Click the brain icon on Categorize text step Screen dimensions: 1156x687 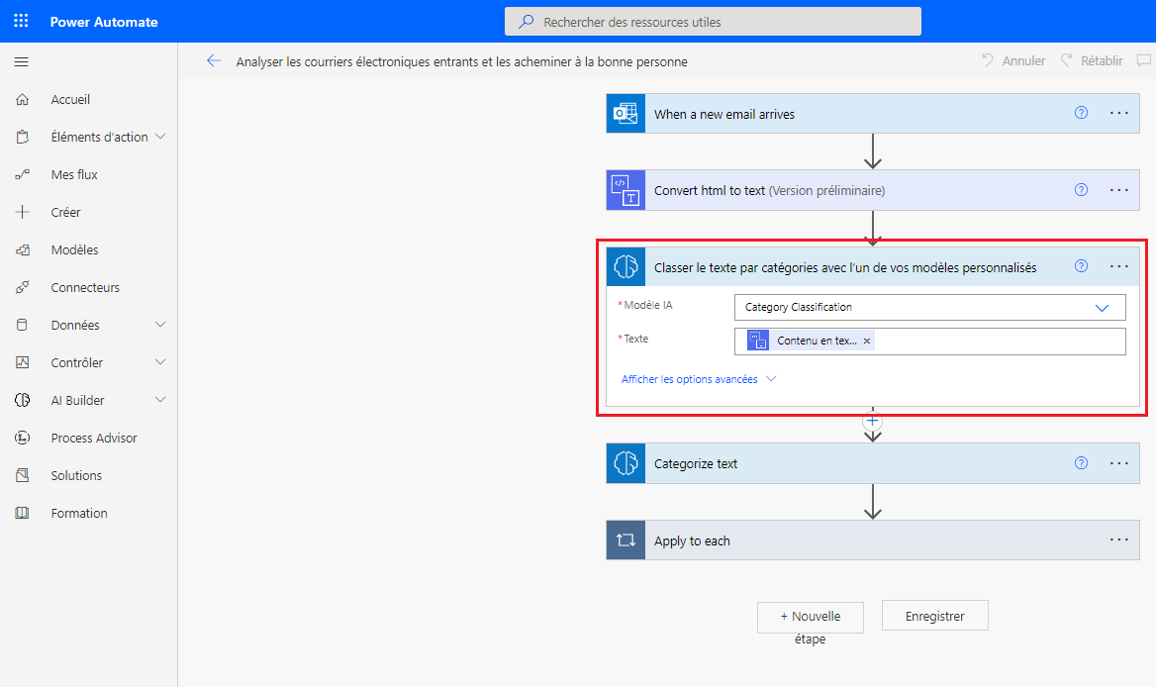pyautogui.click(x=626, y=463)
